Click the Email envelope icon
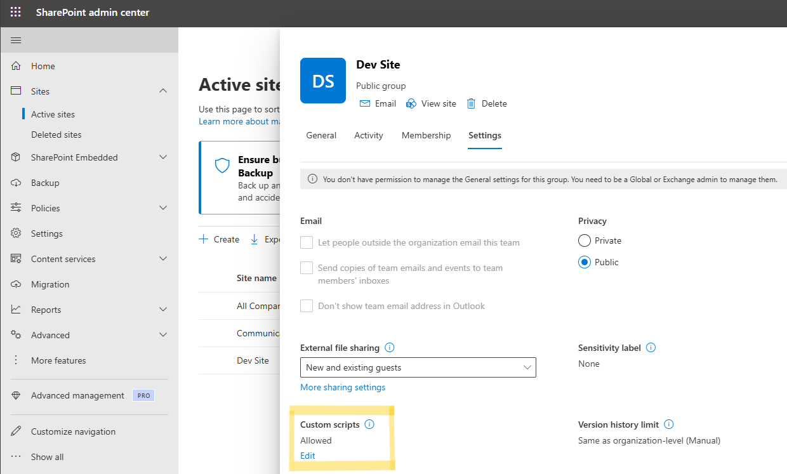Screen dimensions: 787x474 click(365, 103)
